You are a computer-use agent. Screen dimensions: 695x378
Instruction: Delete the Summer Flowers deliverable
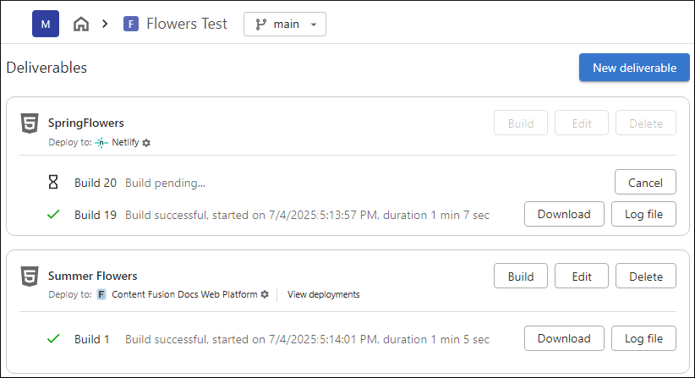point(646,276)
